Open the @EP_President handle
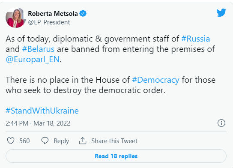233x168 pixels. 49,22
